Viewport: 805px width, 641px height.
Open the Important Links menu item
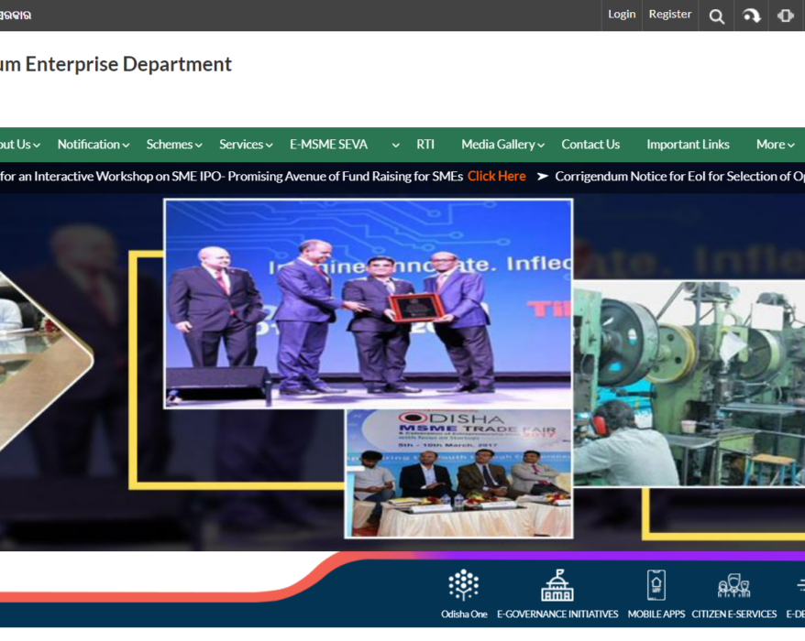688,145
